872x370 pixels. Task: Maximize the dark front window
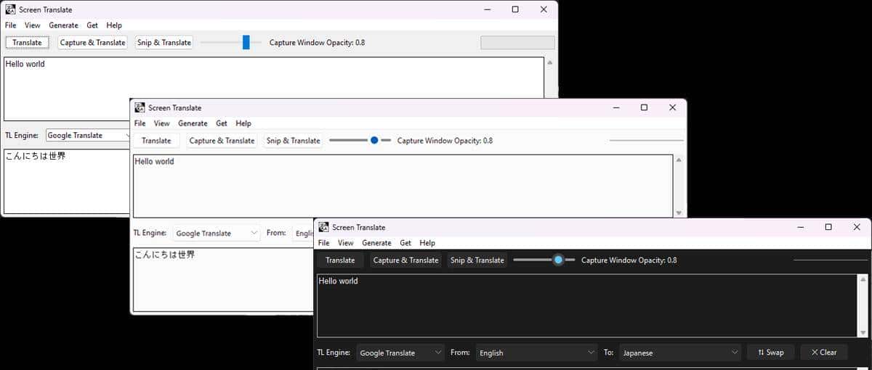pyautogui.click(x=828, y=227)
